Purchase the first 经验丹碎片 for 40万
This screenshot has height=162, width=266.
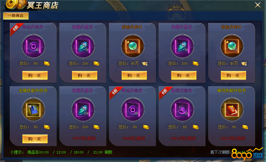click(134, 75)
